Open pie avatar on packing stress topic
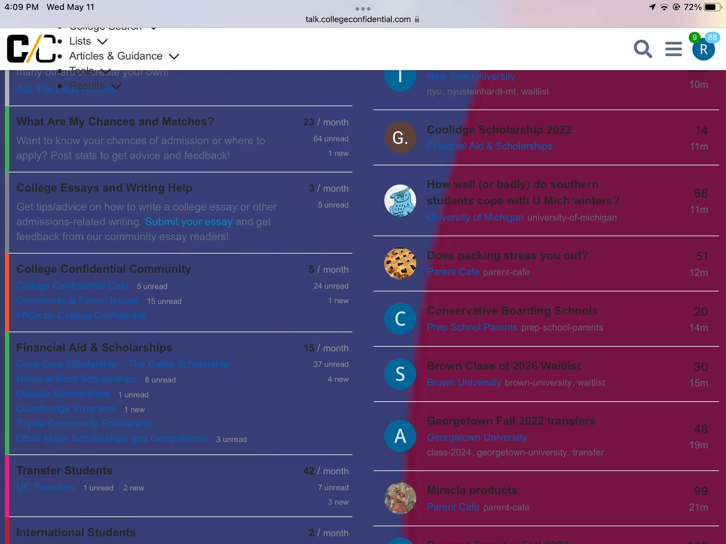Viewport: 726px width, 544px height. click(x=400, y=263)
